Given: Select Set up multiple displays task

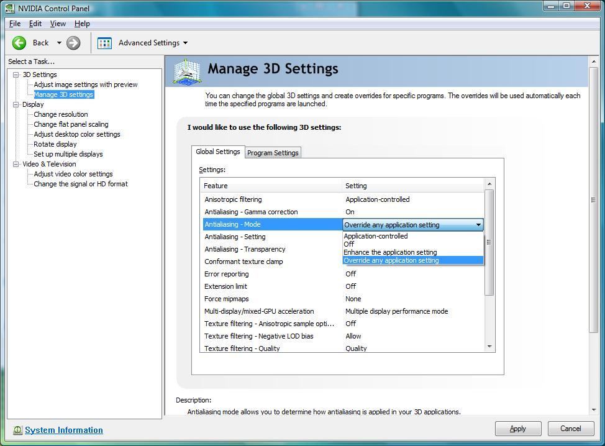Looking at the screenshot, I should pos(68,154).
